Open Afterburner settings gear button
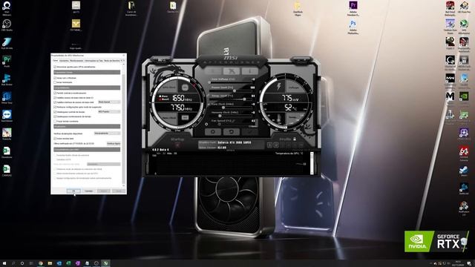This screenshot has width=475, height=267. 213,132
